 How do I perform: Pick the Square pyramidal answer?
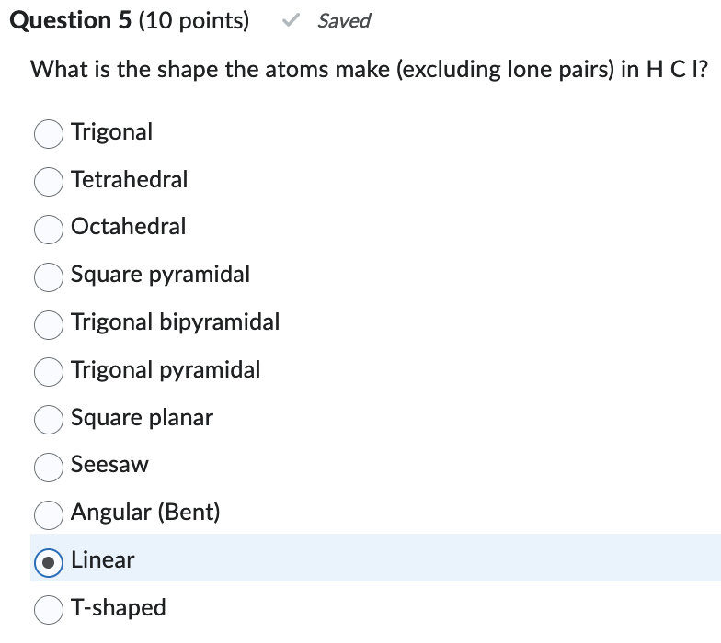[x=49, y=276]
